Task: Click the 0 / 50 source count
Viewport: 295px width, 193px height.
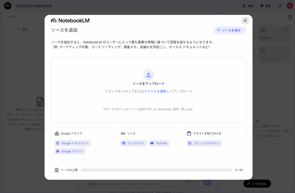Action: pyautogui.click(x=239, y=170)
